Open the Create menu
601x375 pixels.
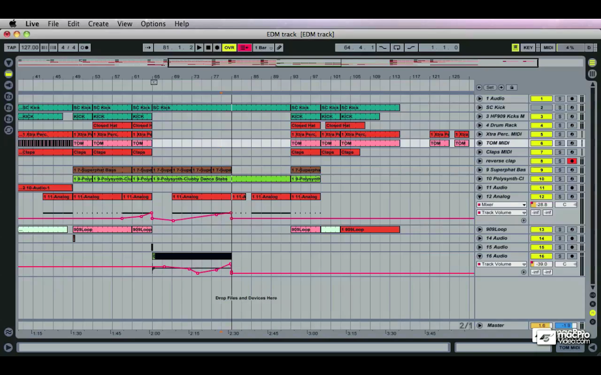98,24
